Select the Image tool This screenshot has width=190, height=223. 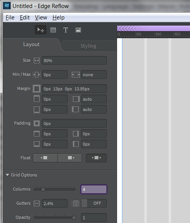(78, 30)
